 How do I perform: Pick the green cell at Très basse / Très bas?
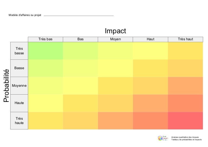click(x=45, y=51)
